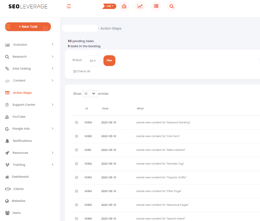Screen dimensions: 260x221
Task: Open the hamburger menu icon
Action: coord(68,6)
